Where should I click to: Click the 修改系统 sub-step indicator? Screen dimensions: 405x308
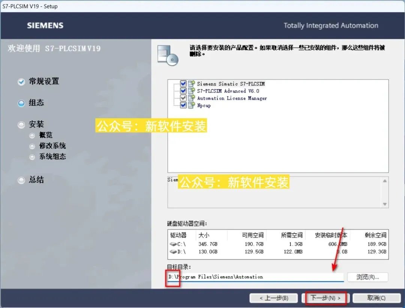(32, 147)
